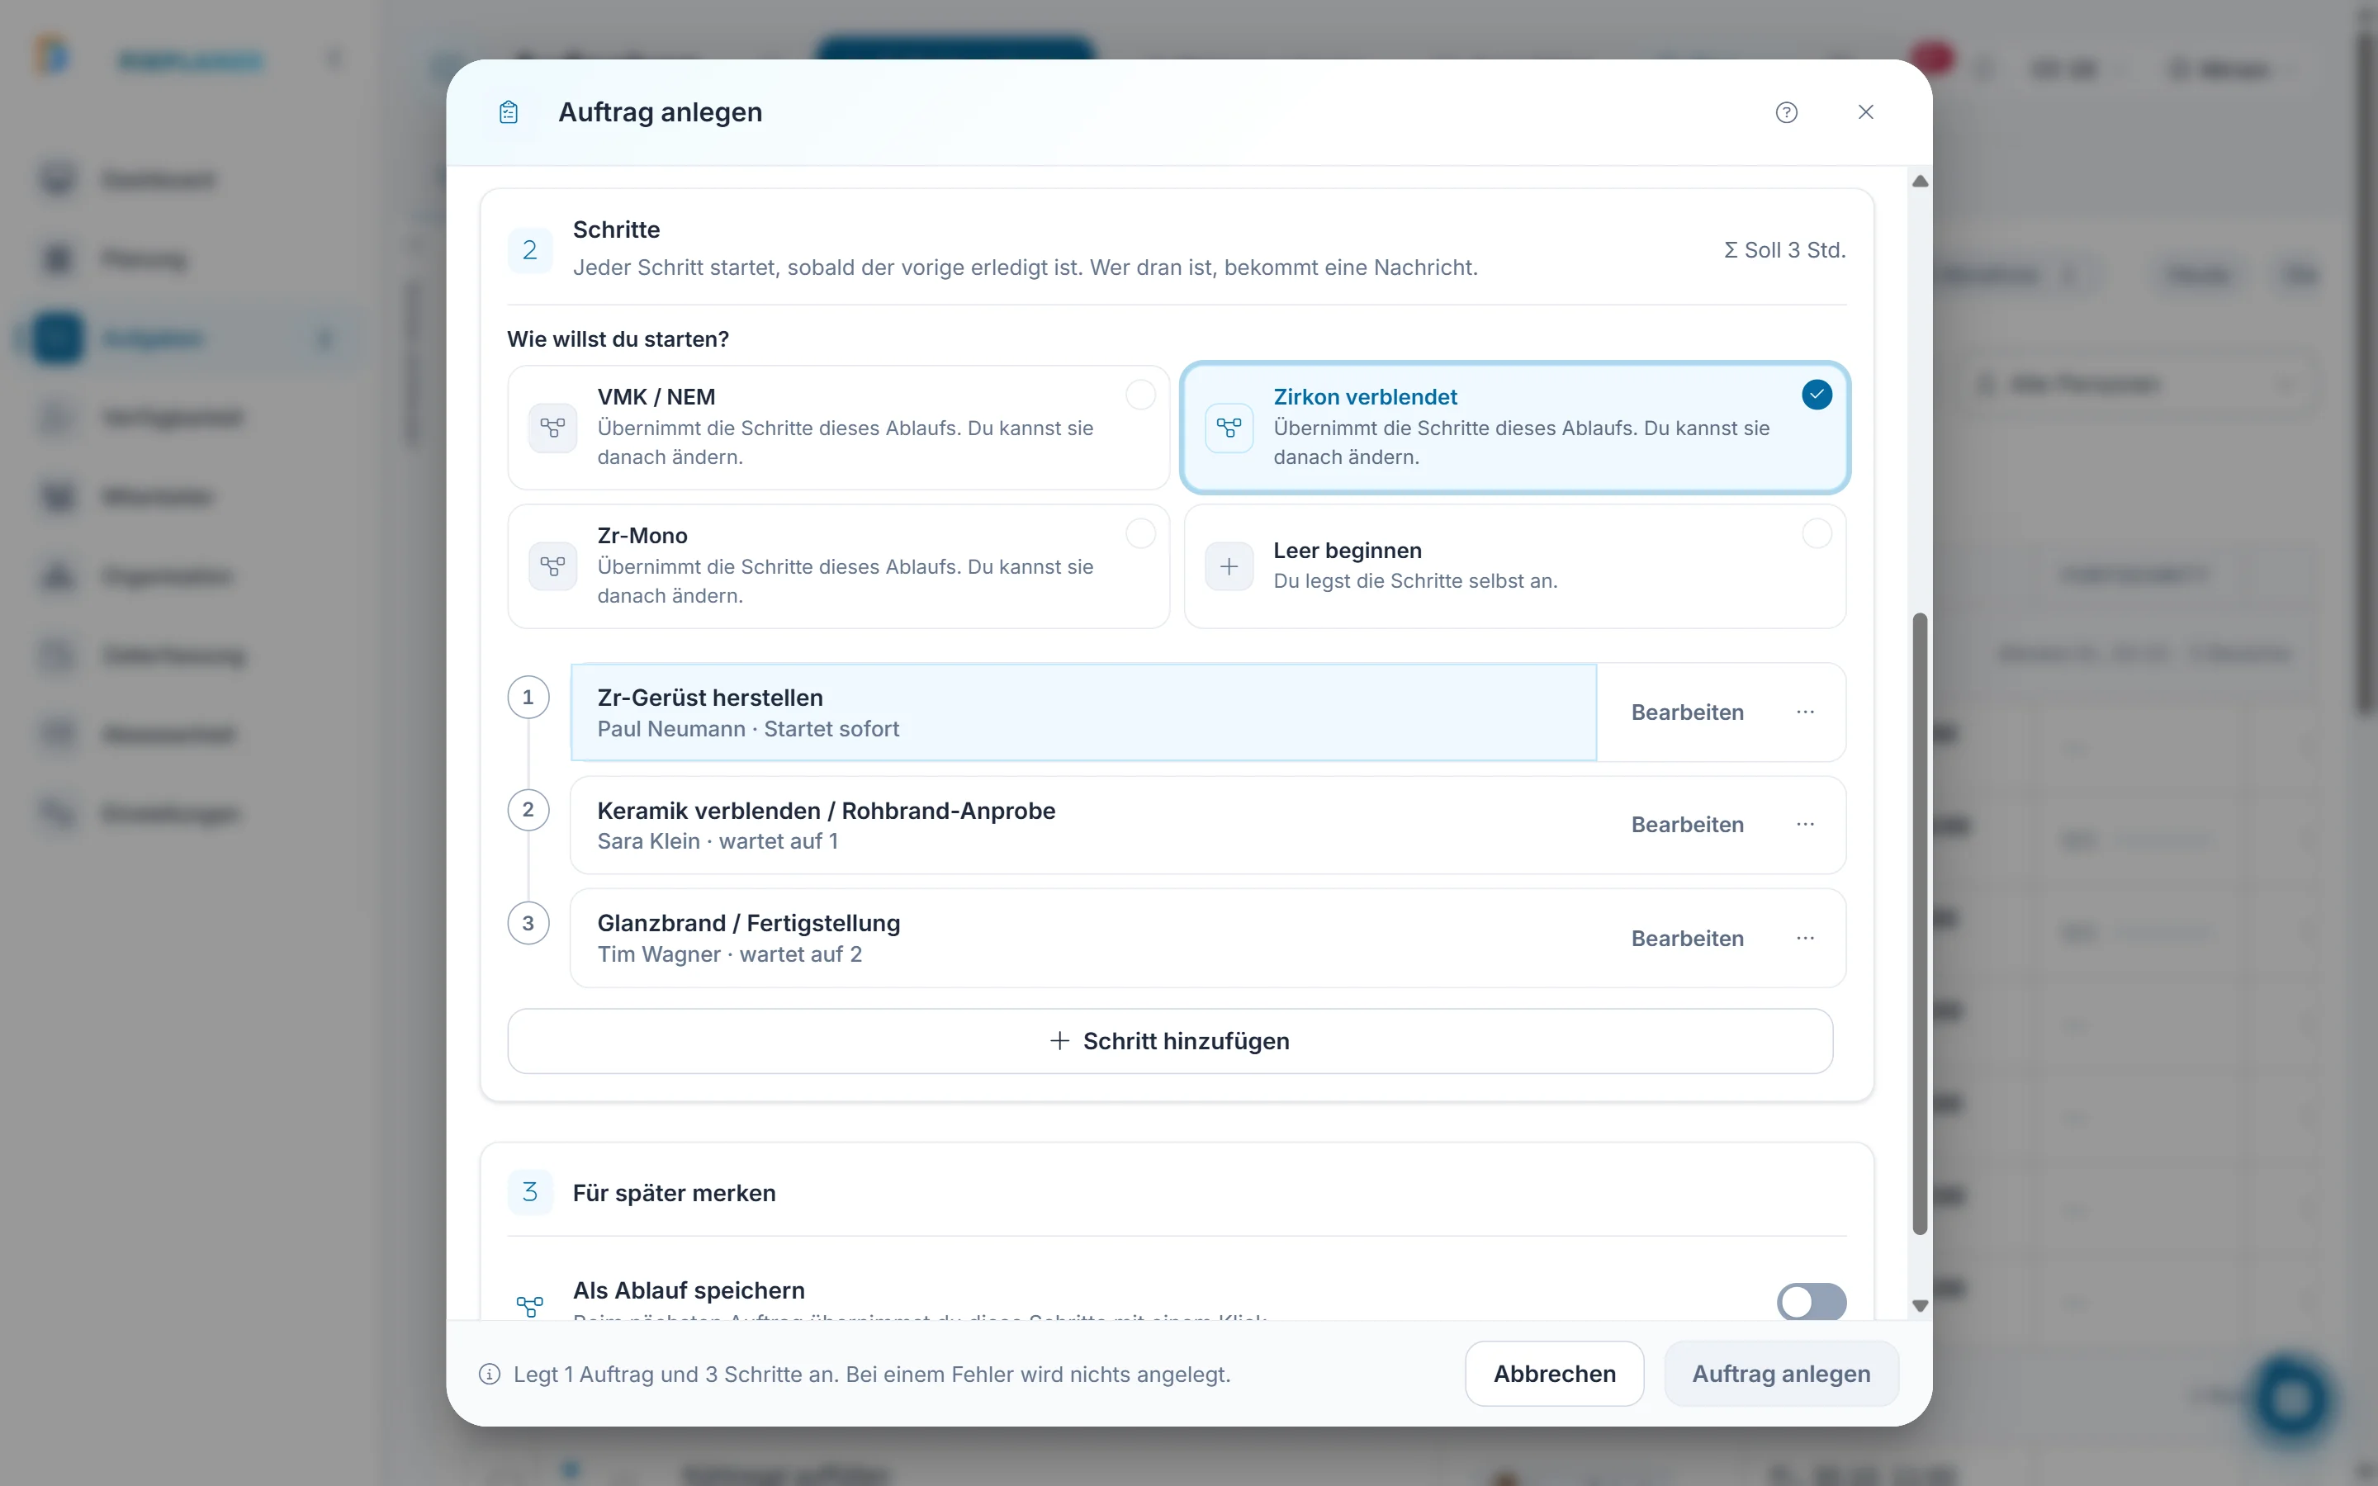Click the info icon in the footer note
This screenshot has width=2378, height=1486.
click(x=490, y=1374)
